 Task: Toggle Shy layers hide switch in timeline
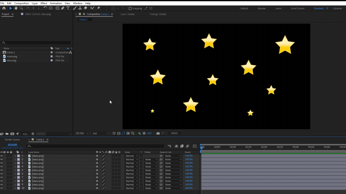coord(176,146)
